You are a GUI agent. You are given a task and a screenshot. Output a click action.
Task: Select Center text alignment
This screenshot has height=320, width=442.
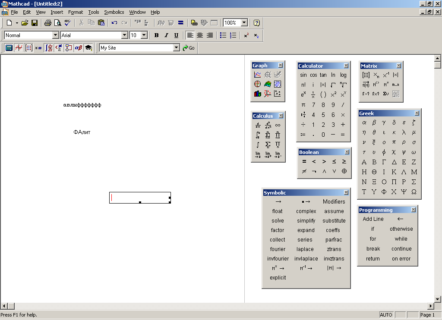(x=200, y=35)
